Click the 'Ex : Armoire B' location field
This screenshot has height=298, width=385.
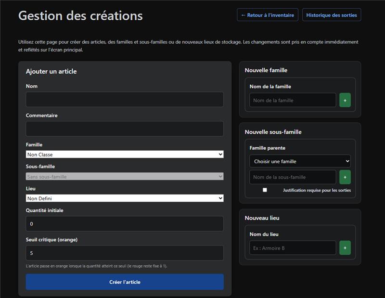click(x=293, y=248)
